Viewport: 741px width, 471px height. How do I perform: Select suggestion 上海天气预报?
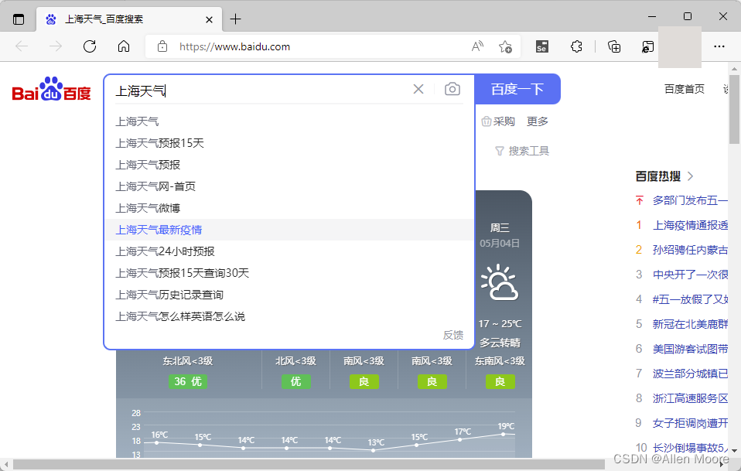[x=289, y=165]
